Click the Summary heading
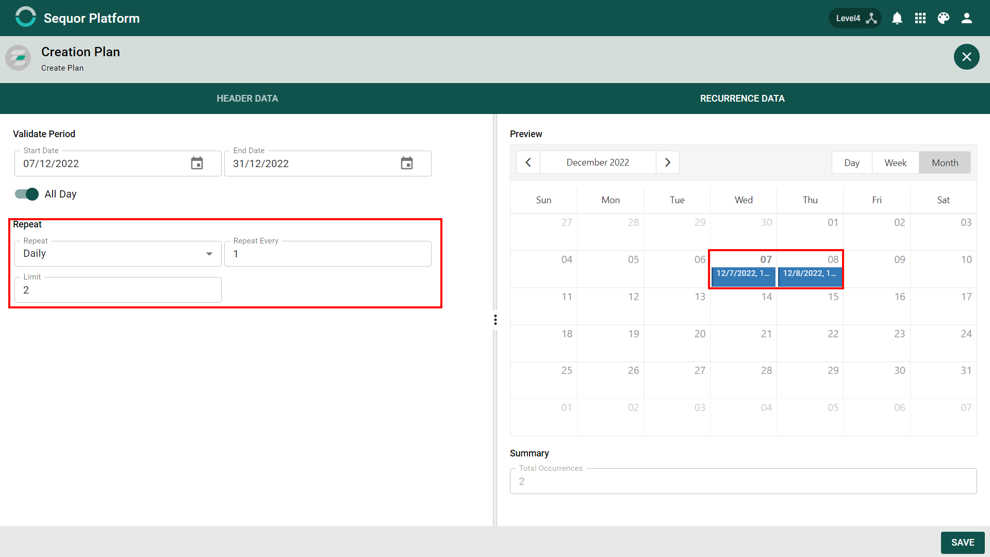This screenshot has width=990, height=557. [529, 453]
